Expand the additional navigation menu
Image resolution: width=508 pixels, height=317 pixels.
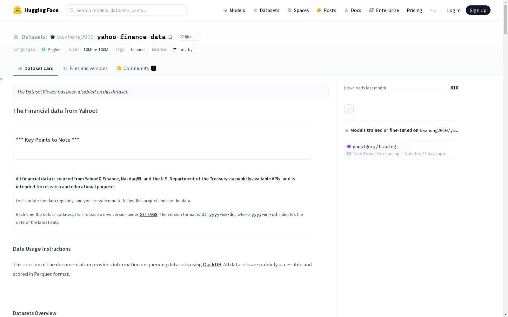(x=433, y=10)
